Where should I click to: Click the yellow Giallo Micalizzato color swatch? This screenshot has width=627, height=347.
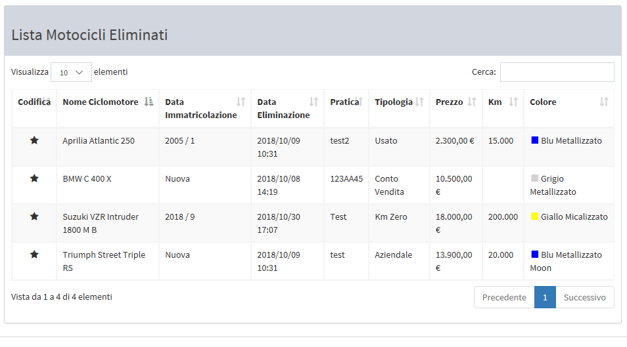coord(534,216)
